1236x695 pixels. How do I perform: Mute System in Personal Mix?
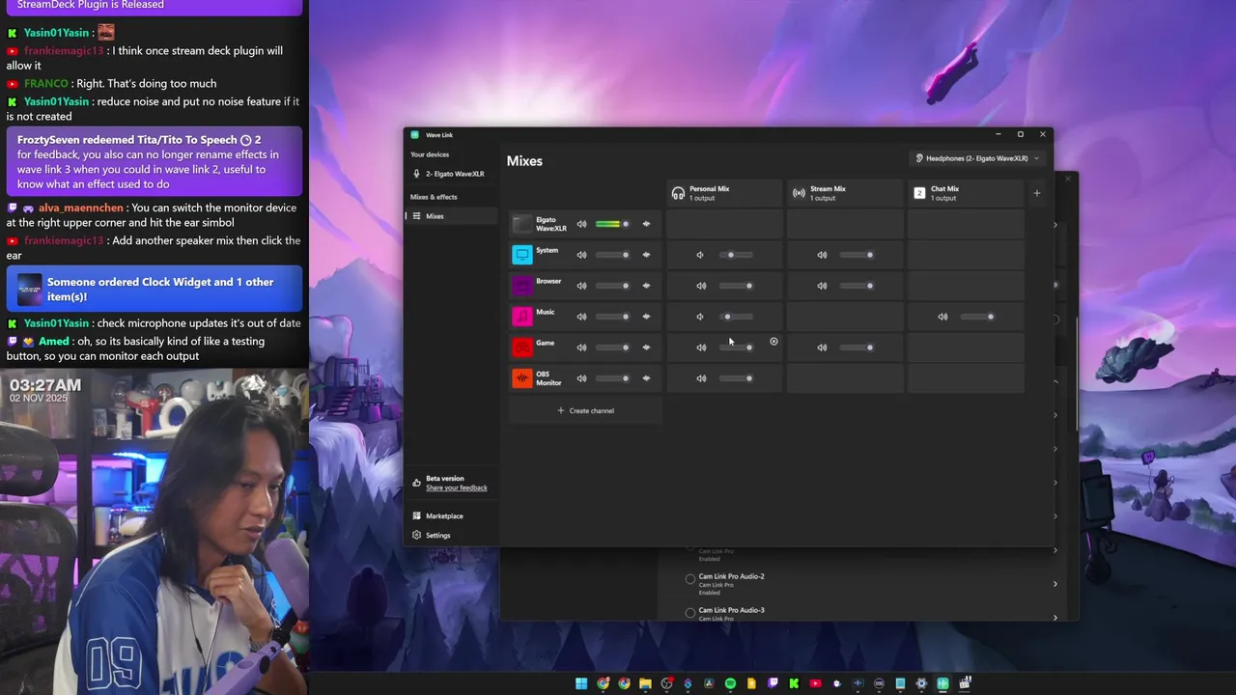700,255
